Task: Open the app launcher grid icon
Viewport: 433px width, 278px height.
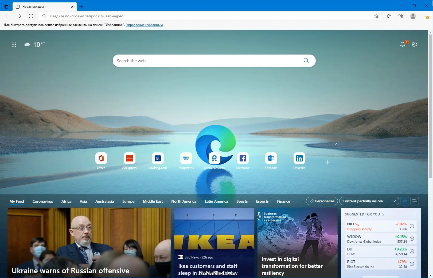Action: (x=14, y=45)
